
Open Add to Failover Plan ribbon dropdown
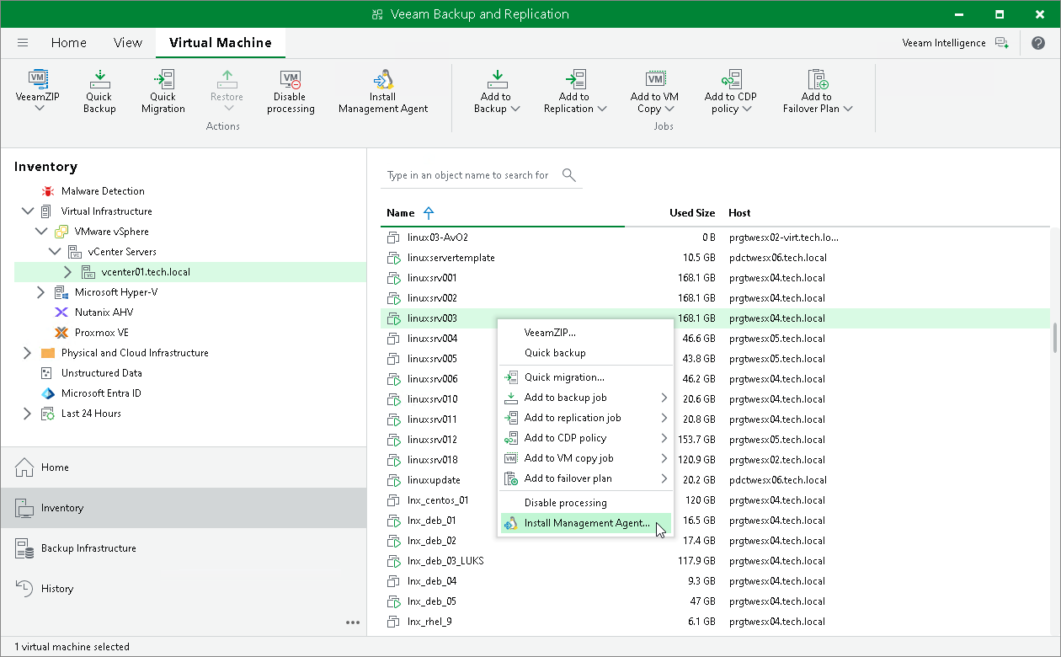[818, 91]
